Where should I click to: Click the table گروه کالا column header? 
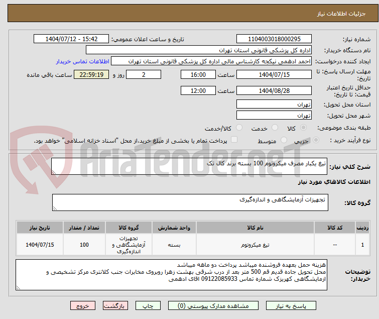129,228
